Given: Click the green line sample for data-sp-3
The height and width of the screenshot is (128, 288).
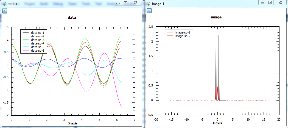Looking at the screenshot, I should tap(26, 40).
